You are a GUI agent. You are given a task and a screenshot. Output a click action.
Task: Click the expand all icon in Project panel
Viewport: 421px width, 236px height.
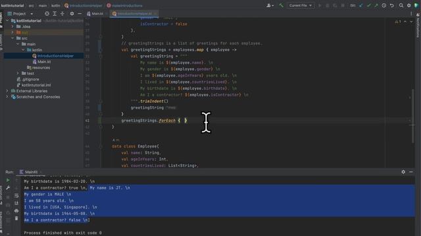coord(55,14)
